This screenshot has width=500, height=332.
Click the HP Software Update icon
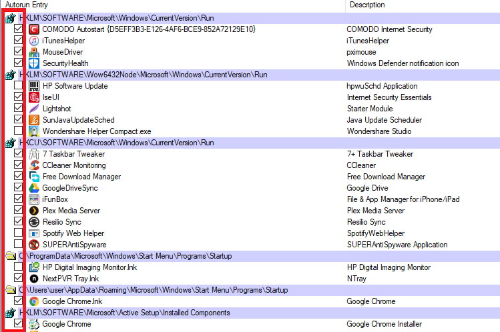pos(34,86)
